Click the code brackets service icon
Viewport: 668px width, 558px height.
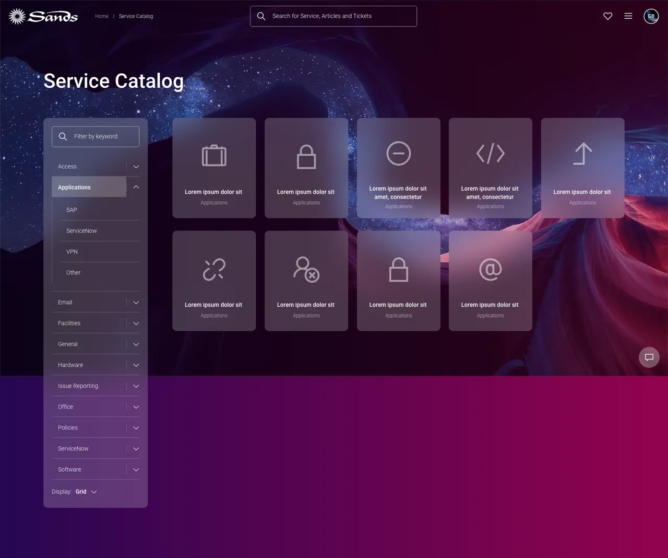pyautogui.click(x=490, y=153)
